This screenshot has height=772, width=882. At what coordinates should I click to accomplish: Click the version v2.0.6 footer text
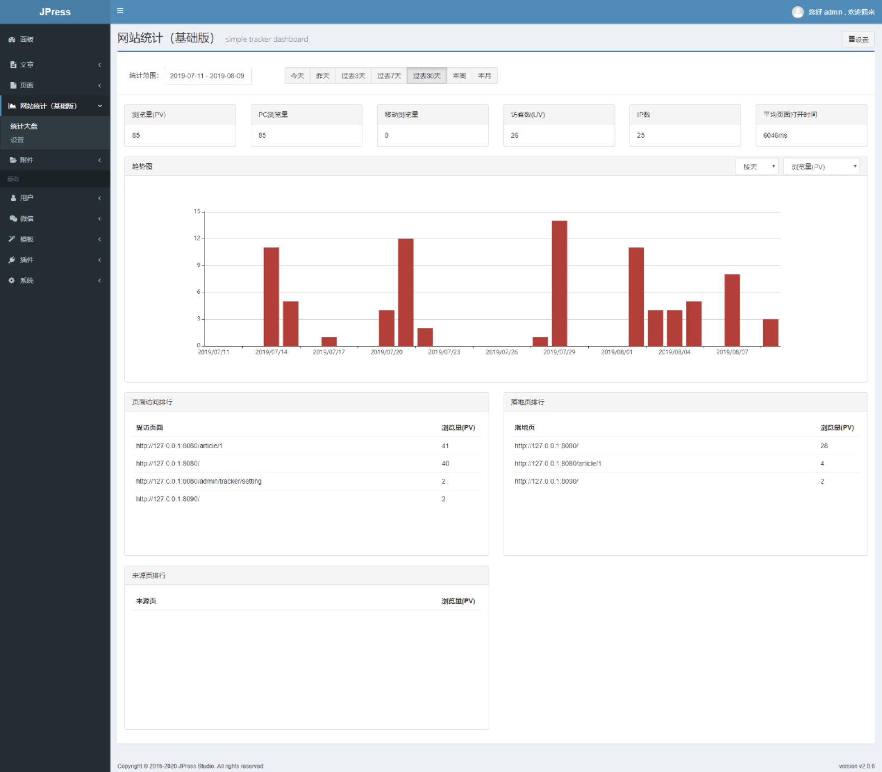(x=857, y=766)
